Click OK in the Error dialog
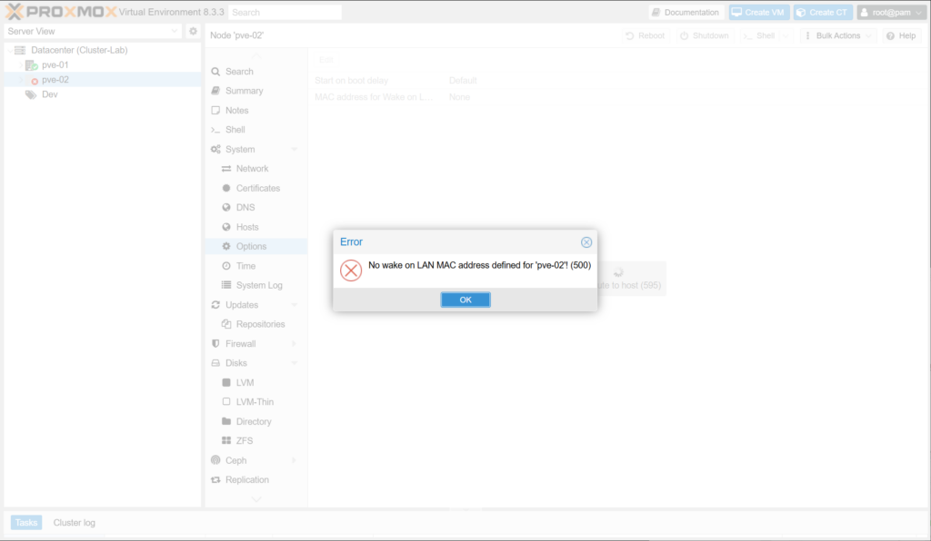The height and width of the screenshot is (541, 931). tap(465, 300)
